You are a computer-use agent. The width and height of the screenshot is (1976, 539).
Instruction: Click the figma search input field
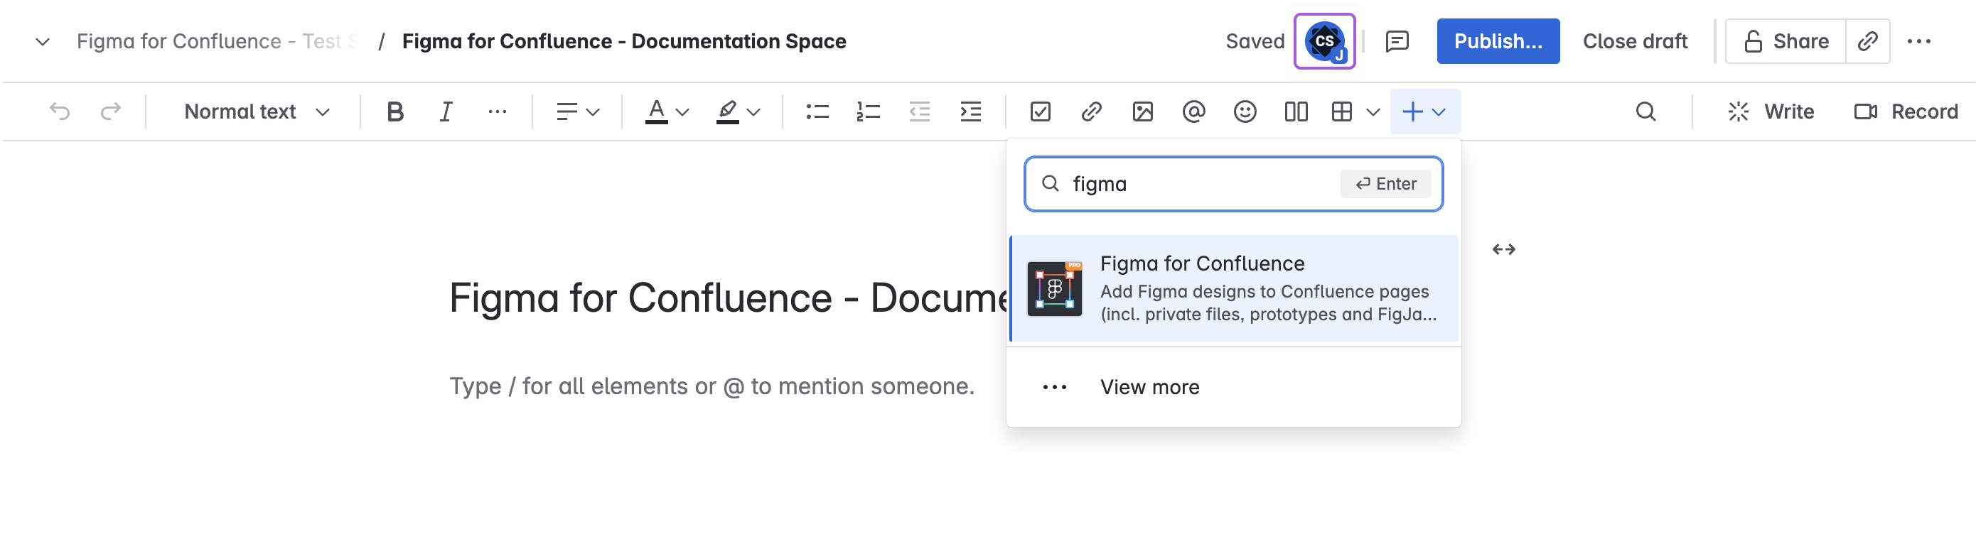[x=1233, y=184]
